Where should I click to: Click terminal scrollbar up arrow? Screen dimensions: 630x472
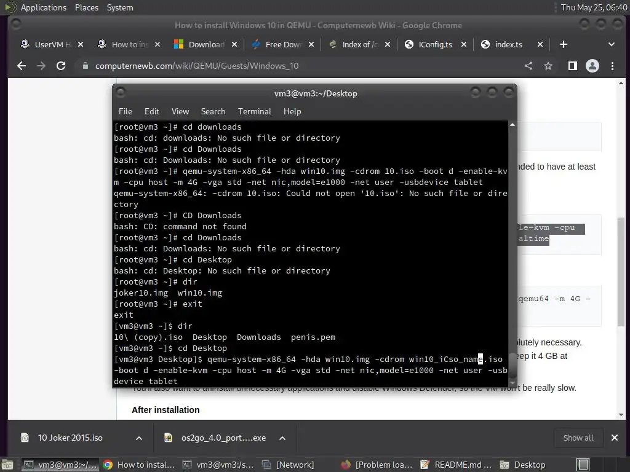coord(512,125)
